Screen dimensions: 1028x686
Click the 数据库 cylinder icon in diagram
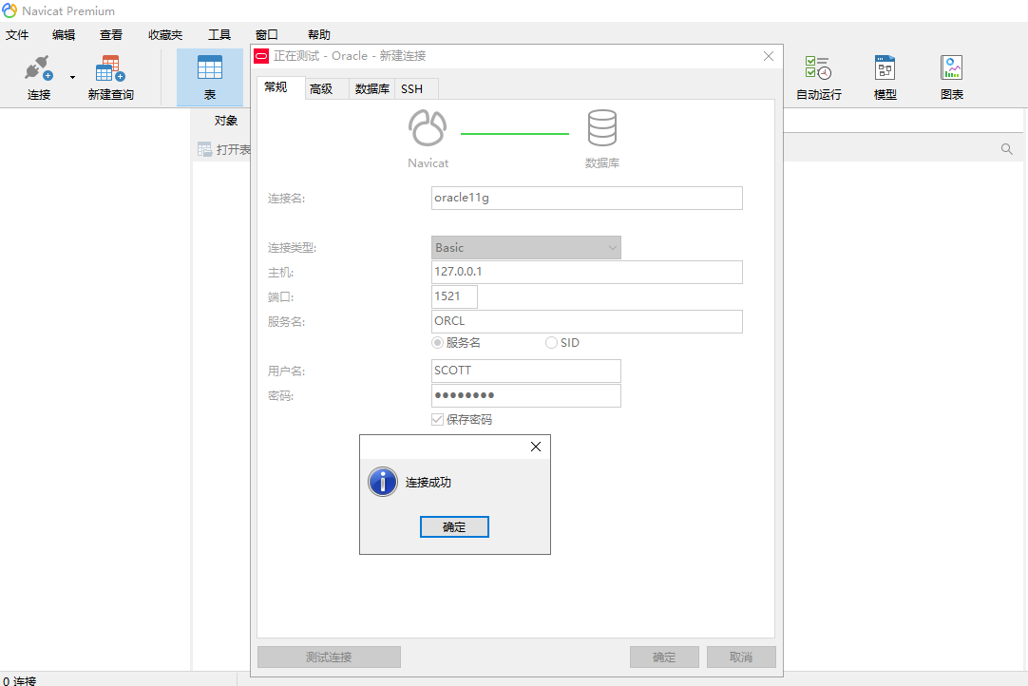(x=601, y=127)
